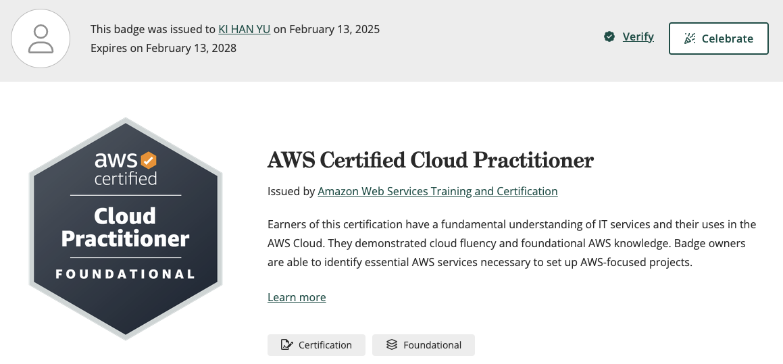Click the Celebrate button
This screenshot has width=783, height=364.
coord(718,38)
